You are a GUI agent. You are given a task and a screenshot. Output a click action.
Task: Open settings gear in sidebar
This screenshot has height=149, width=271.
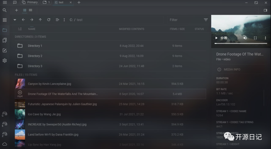[x=5, y=61]
